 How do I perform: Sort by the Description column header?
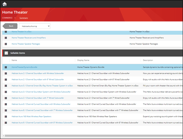pos(148,60)
